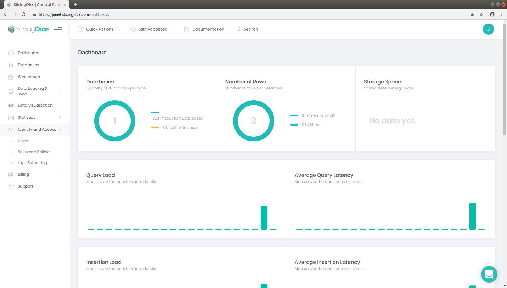Click the 'No data yet.' text
Viewport: 507px width, 288px height.
coord(393,121)
